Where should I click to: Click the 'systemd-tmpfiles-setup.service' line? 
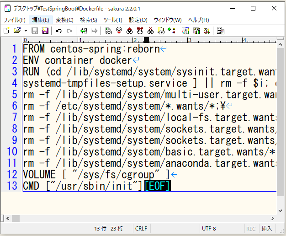pyautogui.click(x=149, y=83)
